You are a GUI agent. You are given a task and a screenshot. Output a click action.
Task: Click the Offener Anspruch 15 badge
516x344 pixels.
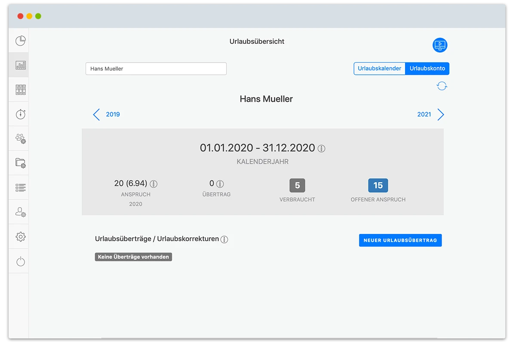378,186
